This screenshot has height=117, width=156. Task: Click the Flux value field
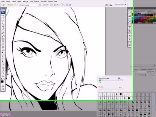pyautogui.click(x=63, y=5)
